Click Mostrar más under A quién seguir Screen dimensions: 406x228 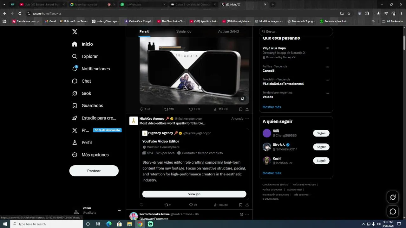click(x=272, y=173)
